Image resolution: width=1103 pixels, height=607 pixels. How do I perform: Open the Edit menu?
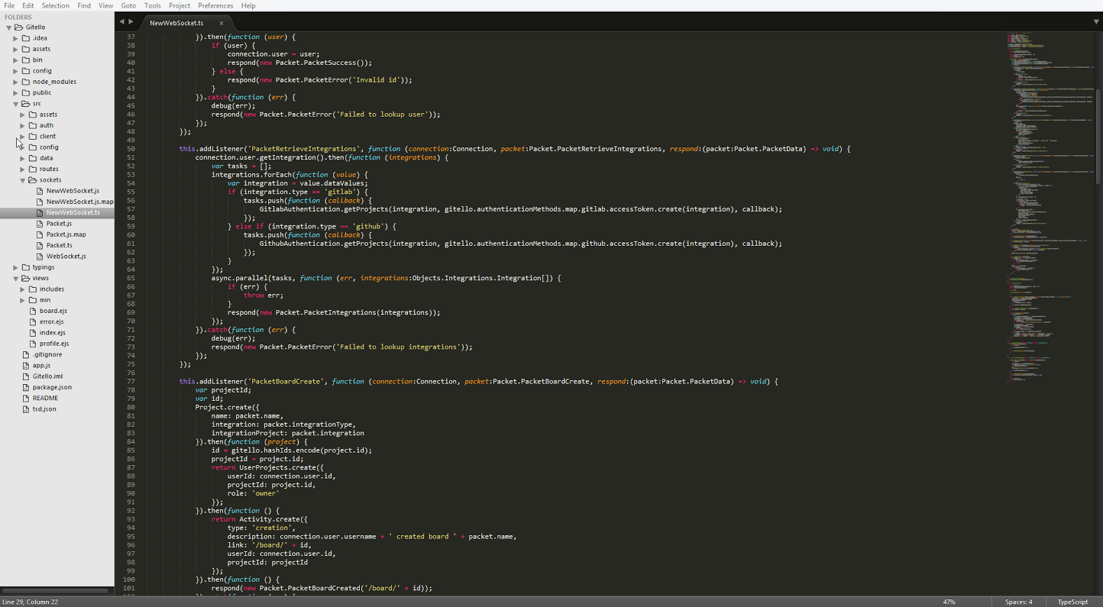tap(28, 6)
